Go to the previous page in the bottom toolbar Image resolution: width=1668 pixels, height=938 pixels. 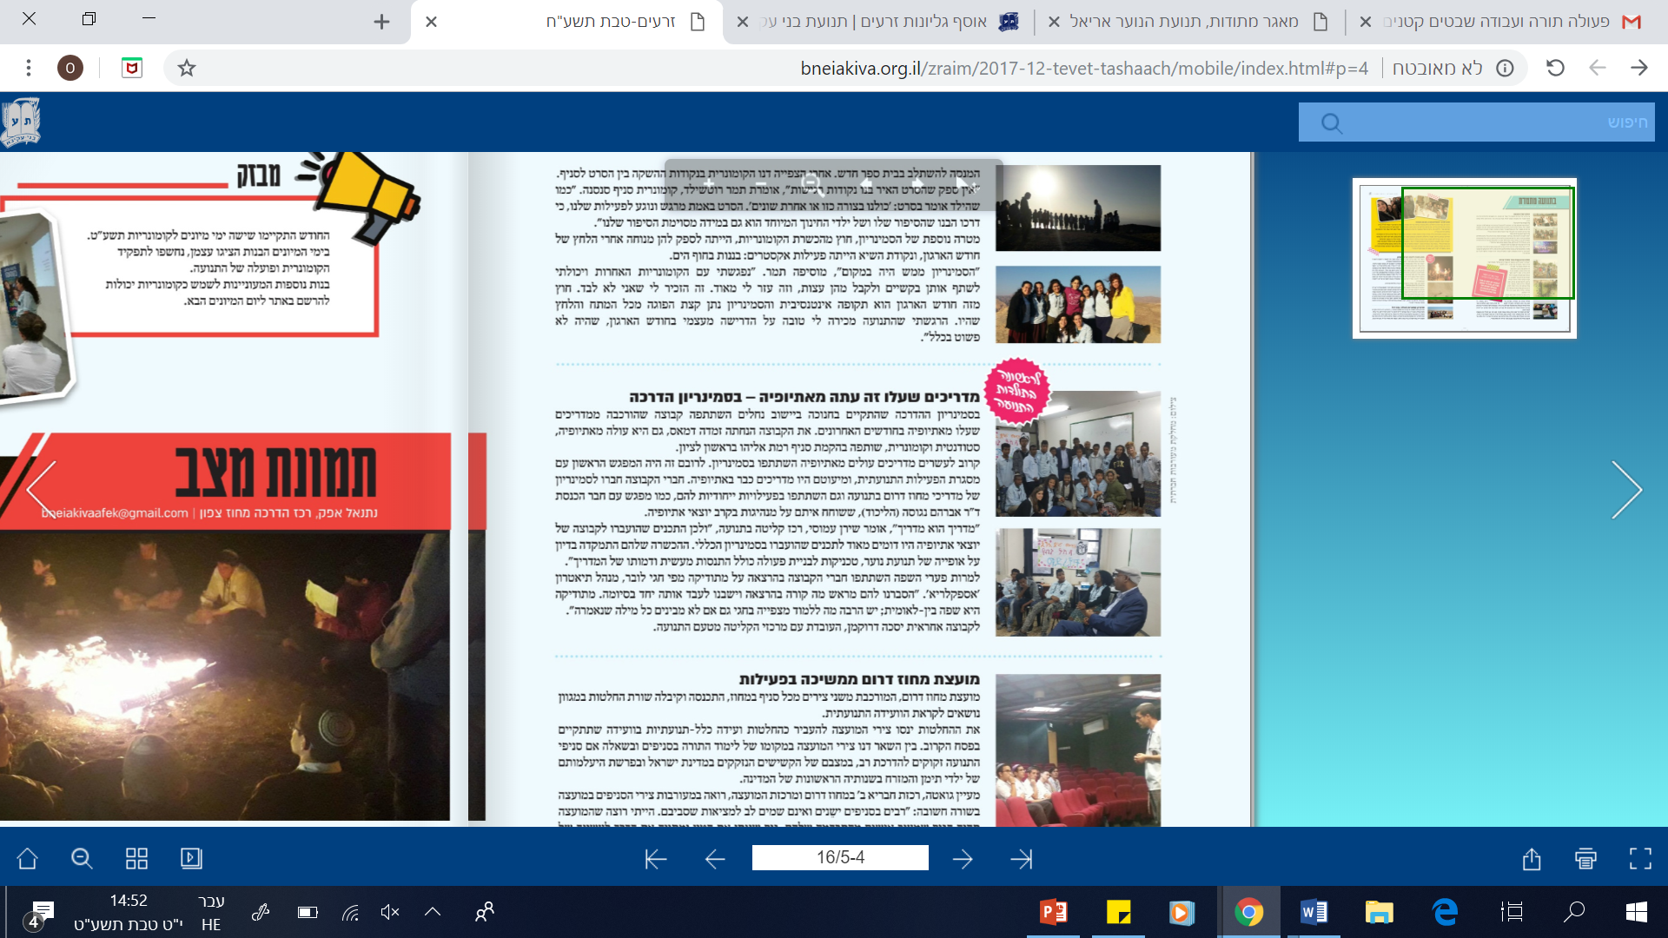[715, 859]
